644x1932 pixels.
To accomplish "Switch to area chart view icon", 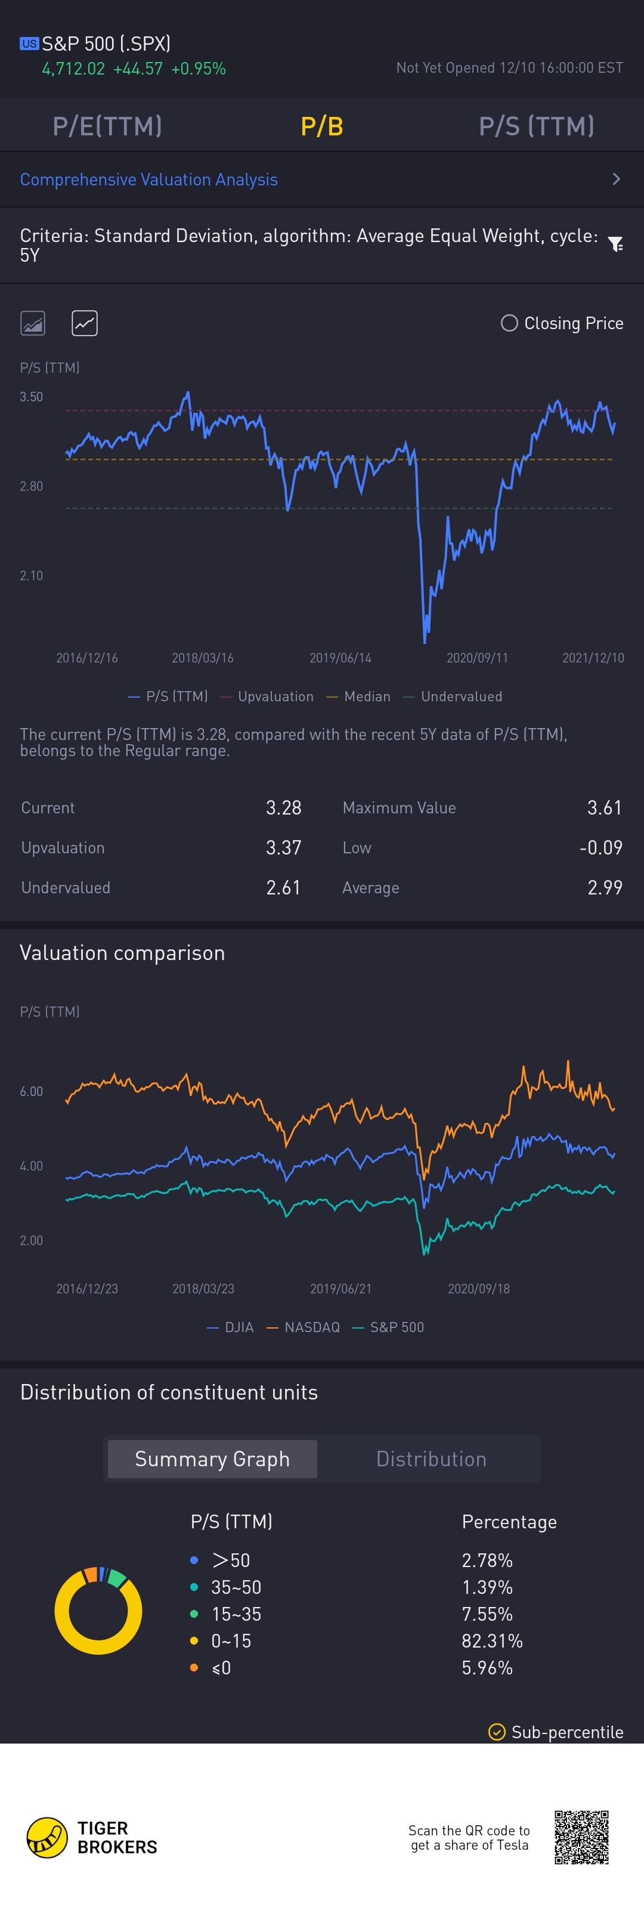I will click(x=32, y=323).
